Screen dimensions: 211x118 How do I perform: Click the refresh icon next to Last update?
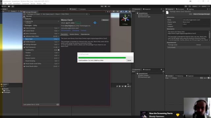[58, 105]
